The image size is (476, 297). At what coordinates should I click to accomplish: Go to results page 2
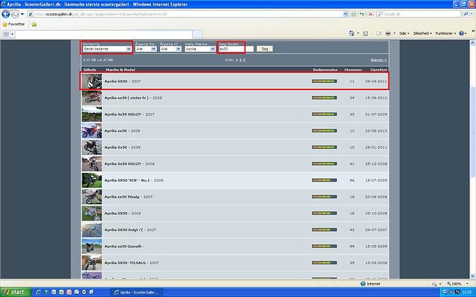(240, 60)
